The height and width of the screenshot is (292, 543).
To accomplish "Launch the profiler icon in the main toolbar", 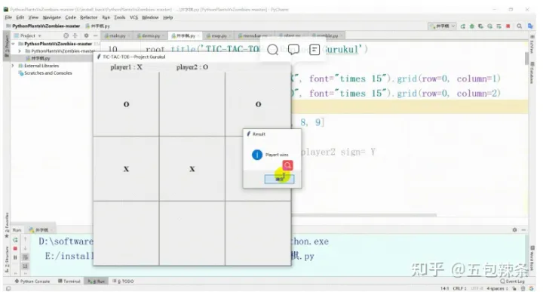I will click(x=489, y=26).
